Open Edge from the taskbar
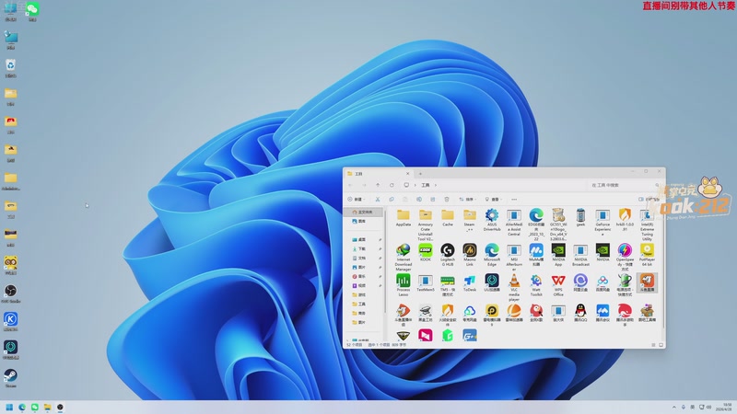 pos(22,407)
